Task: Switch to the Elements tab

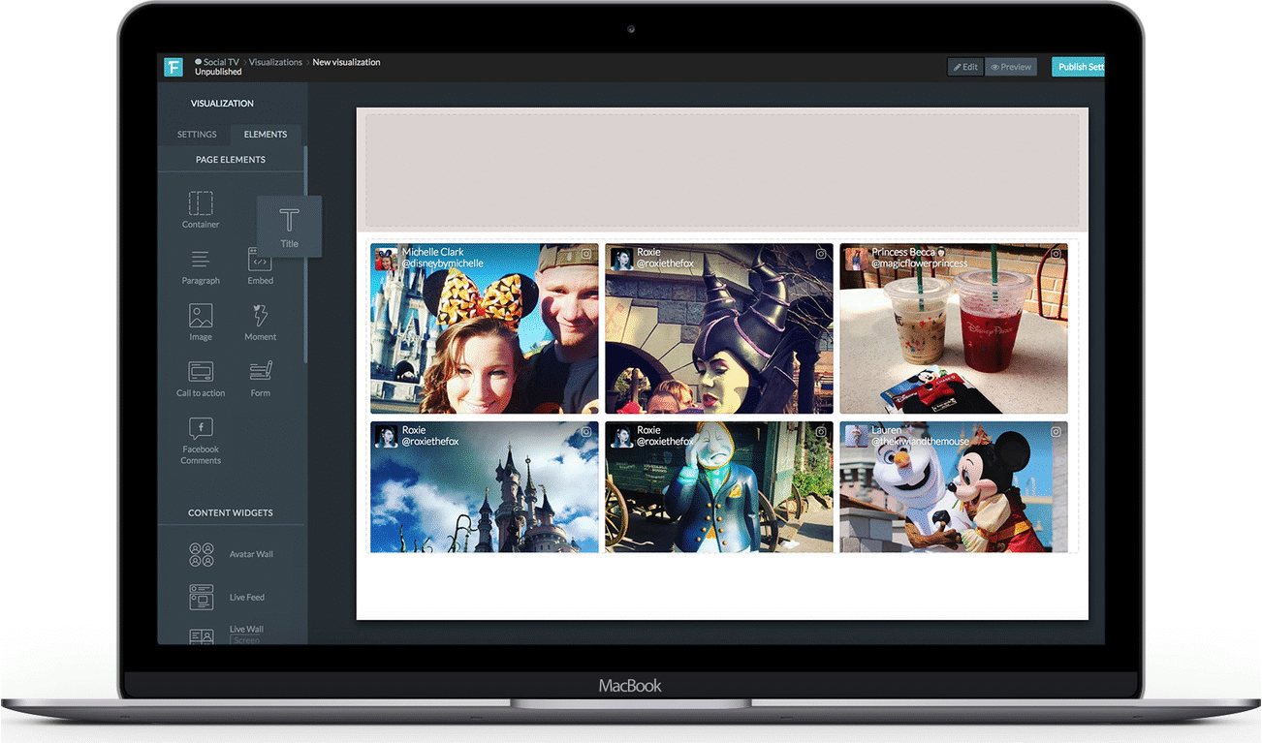Action: tap(266, 135)
